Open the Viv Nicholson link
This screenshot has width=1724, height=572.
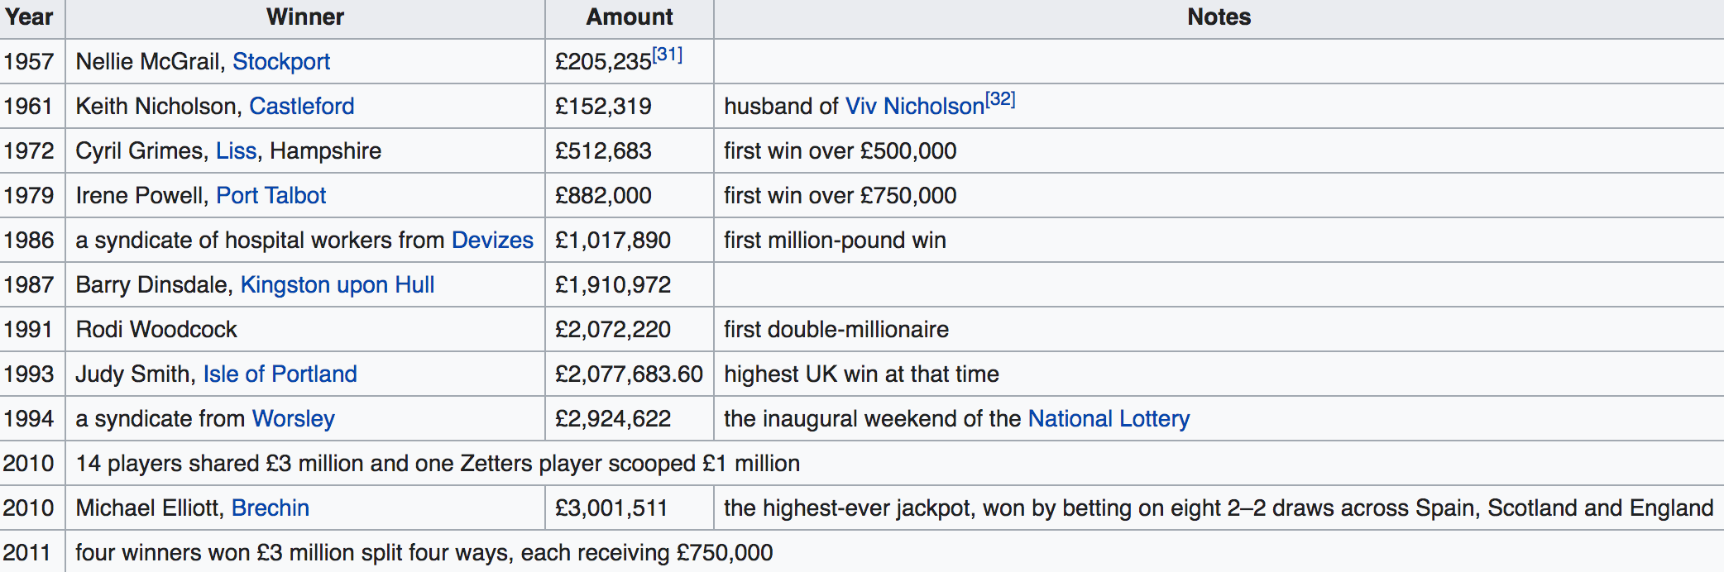click(915, 107)
